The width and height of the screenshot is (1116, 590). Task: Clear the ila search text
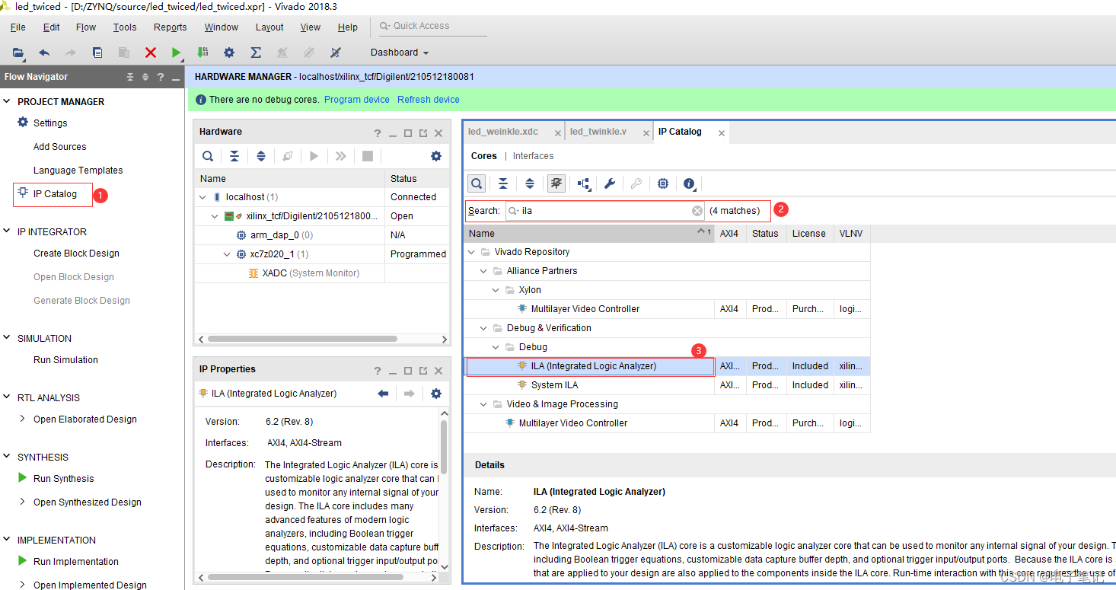tap(697, 211)
